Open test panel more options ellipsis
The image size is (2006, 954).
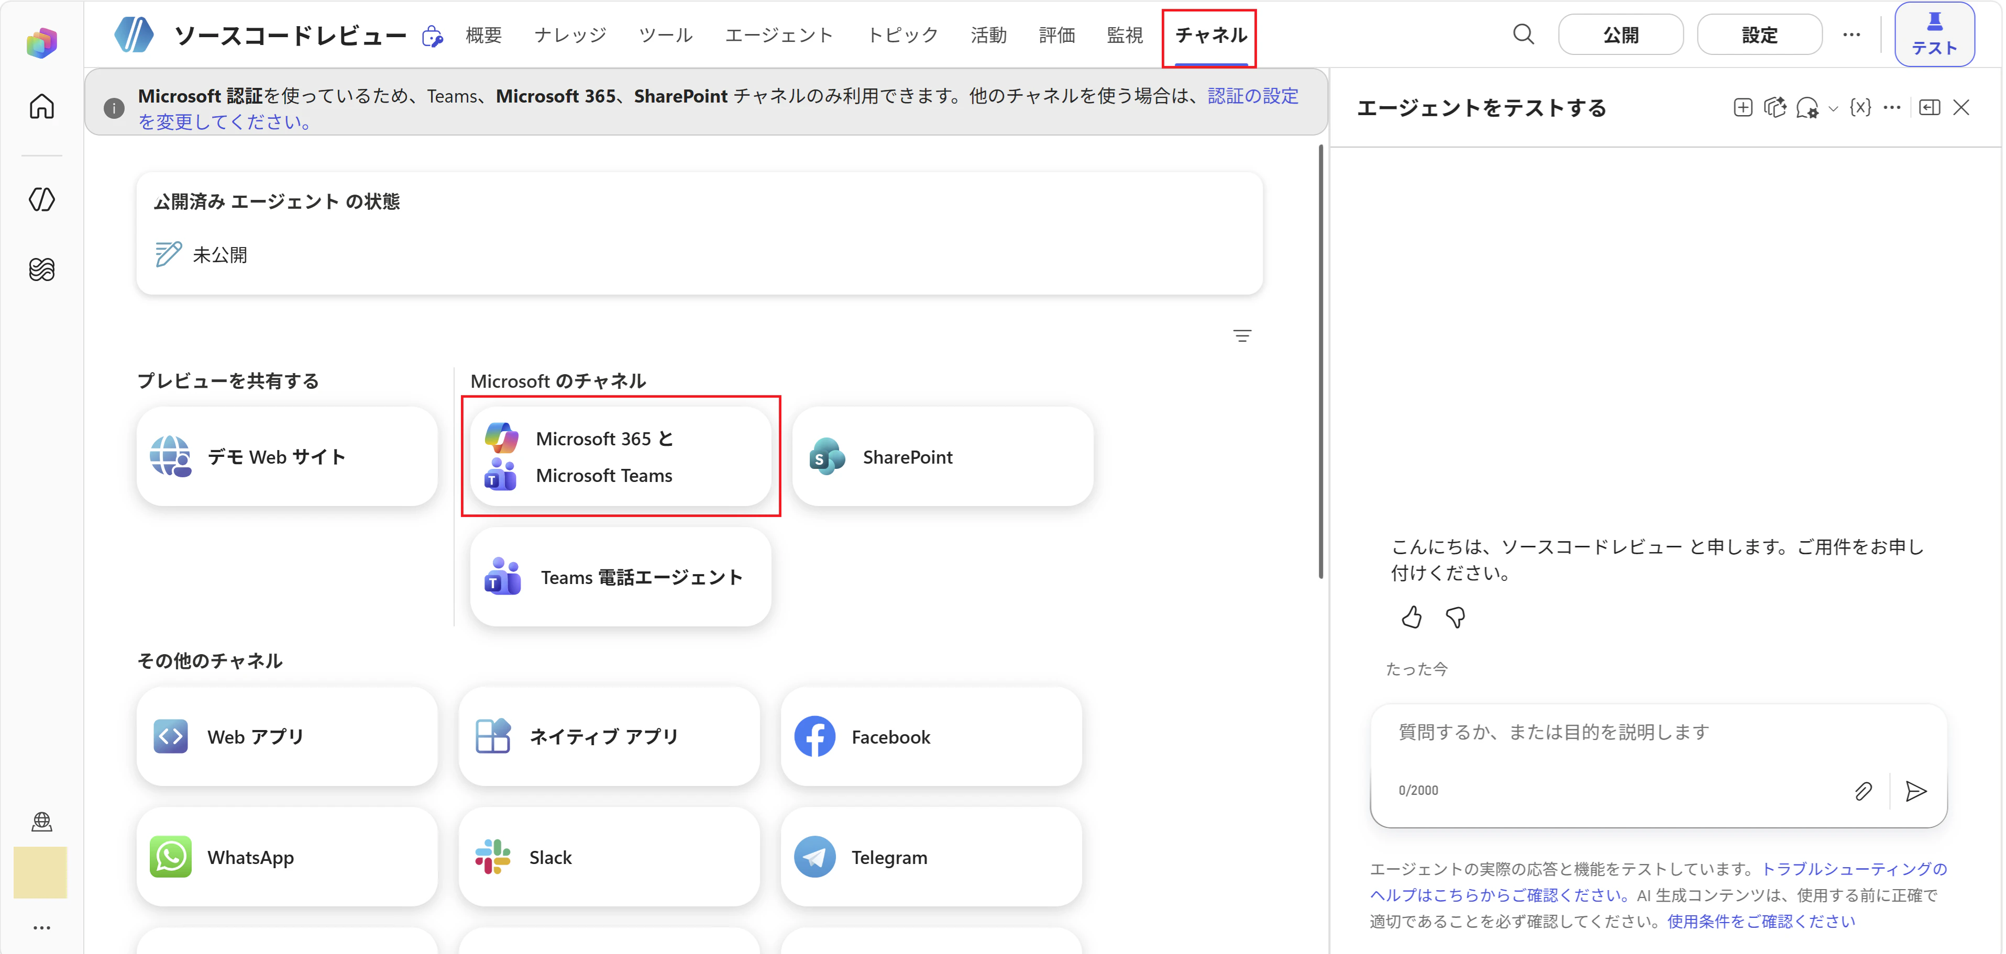tap(1892, 107)
